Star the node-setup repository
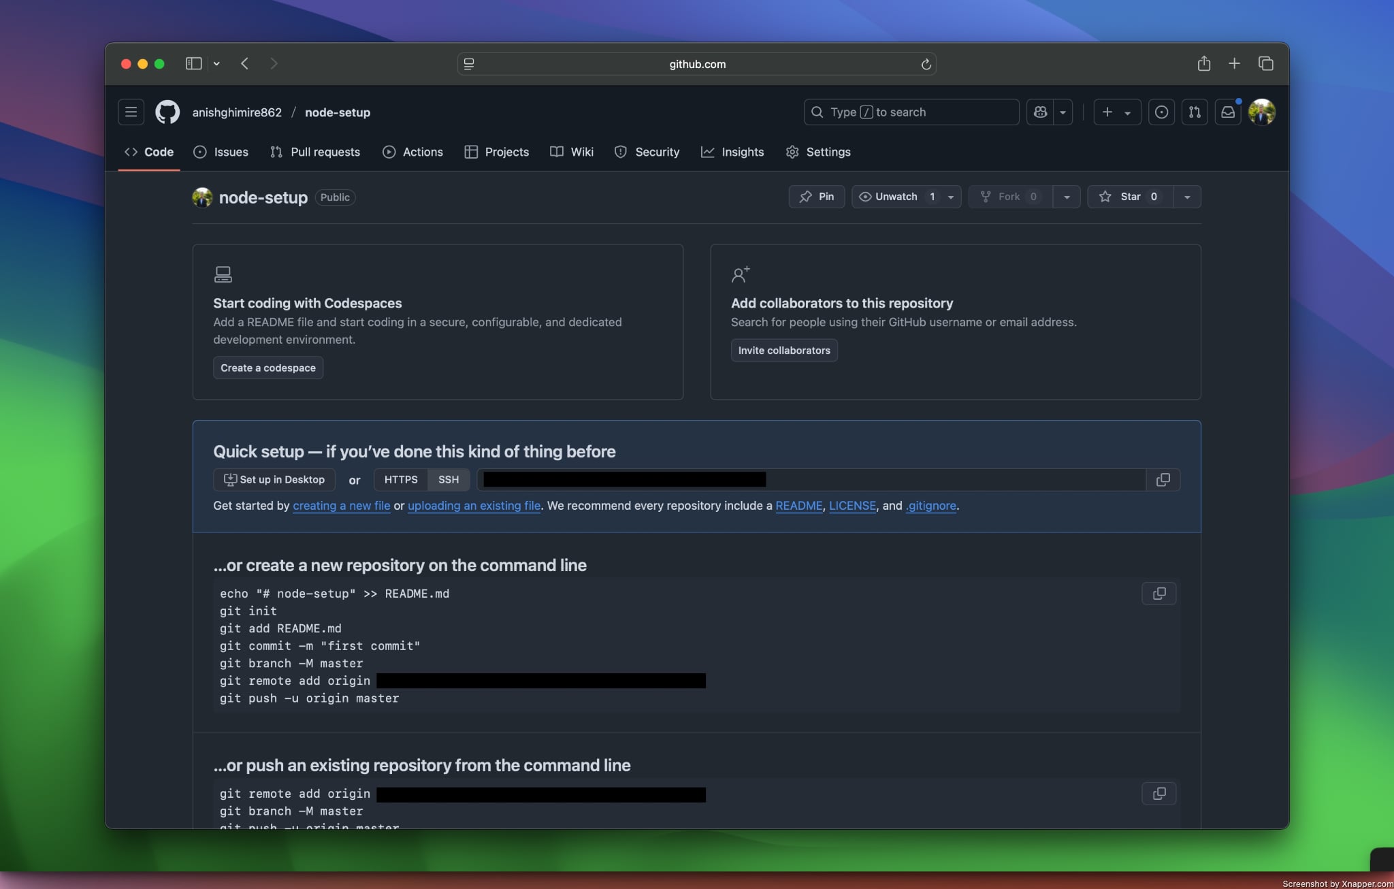The image size is (1394, 889). tap(1130, 197)
